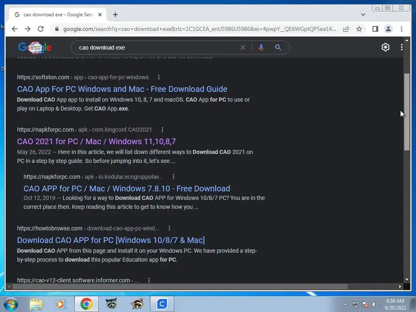The height and width of the screenshot is (312, 416).
Task: Expand the tab search dropdown arrow
Action: click(363, 15)
